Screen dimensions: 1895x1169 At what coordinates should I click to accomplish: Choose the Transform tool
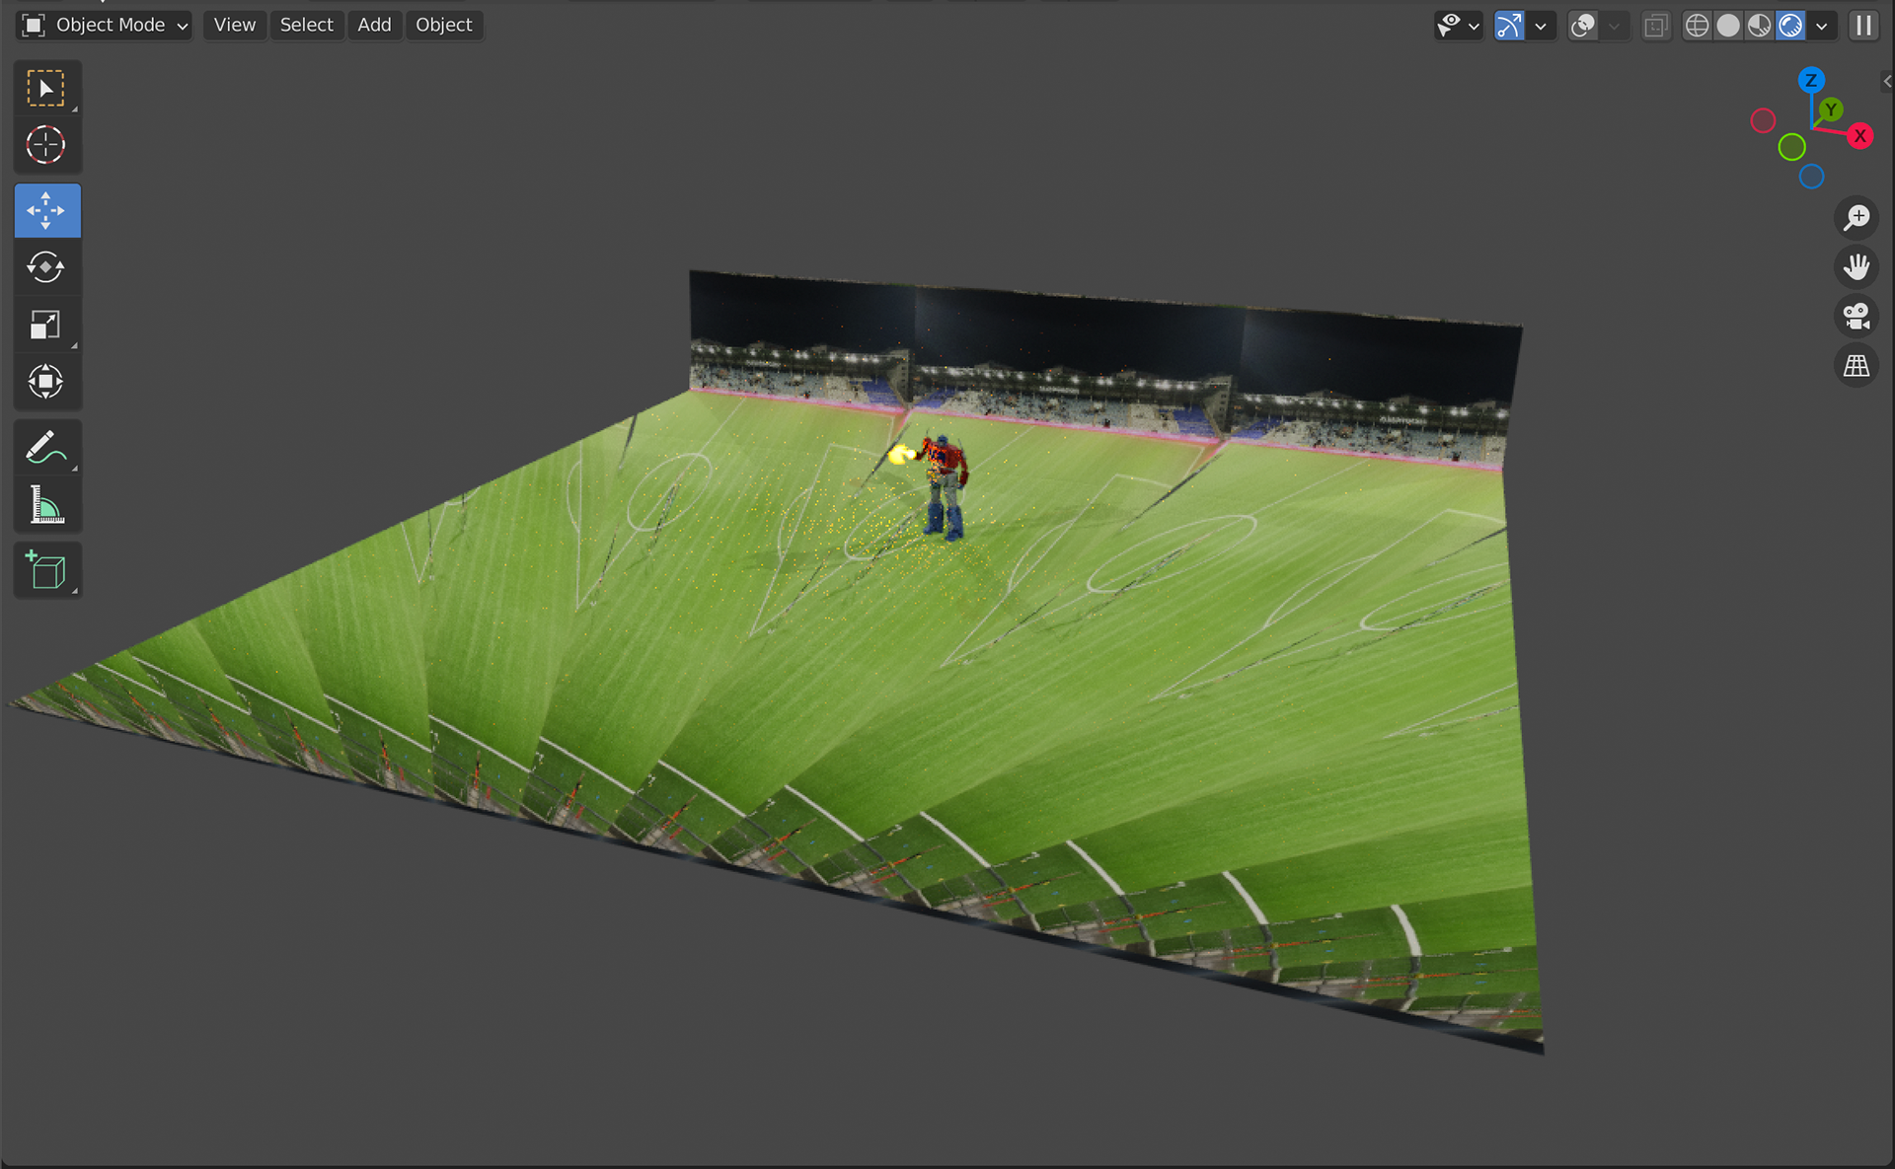click(x=46, y=382)
